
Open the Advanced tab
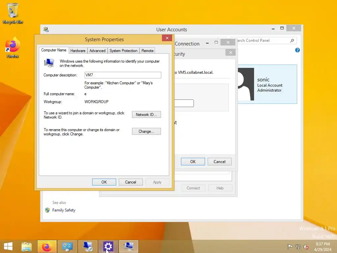[x=97, y=51]
